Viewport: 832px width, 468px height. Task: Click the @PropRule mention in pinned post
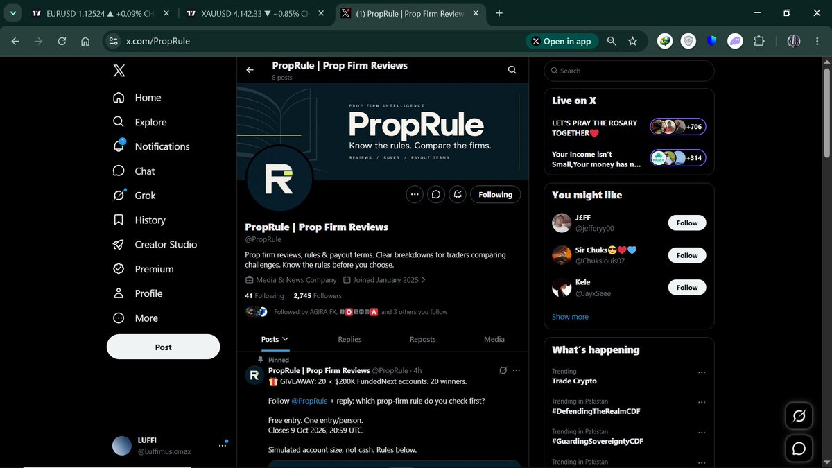coord(309,401)
